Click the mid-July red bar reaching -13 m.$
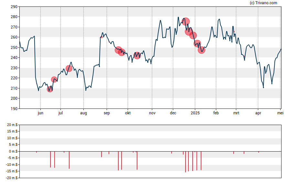This screenshot has width=287, height=183. tap(69, 160)
